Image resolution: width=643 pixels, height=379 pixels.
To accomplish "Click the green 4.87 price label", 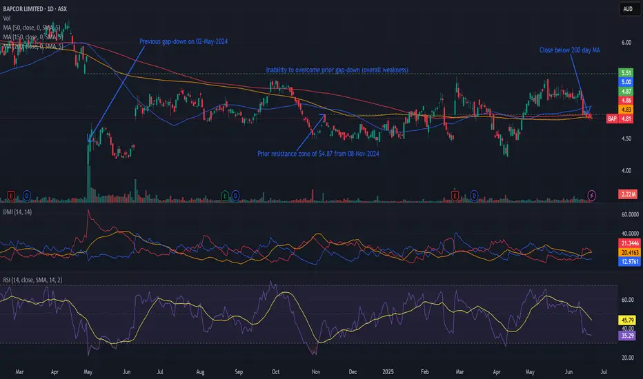I will pos(626,92).
